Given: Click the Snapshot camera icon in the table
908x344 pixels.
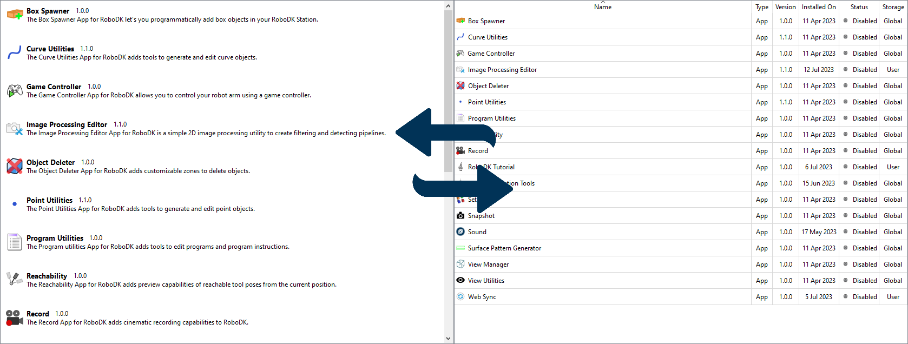Looking at the screenshot, I should coord(460,215).
